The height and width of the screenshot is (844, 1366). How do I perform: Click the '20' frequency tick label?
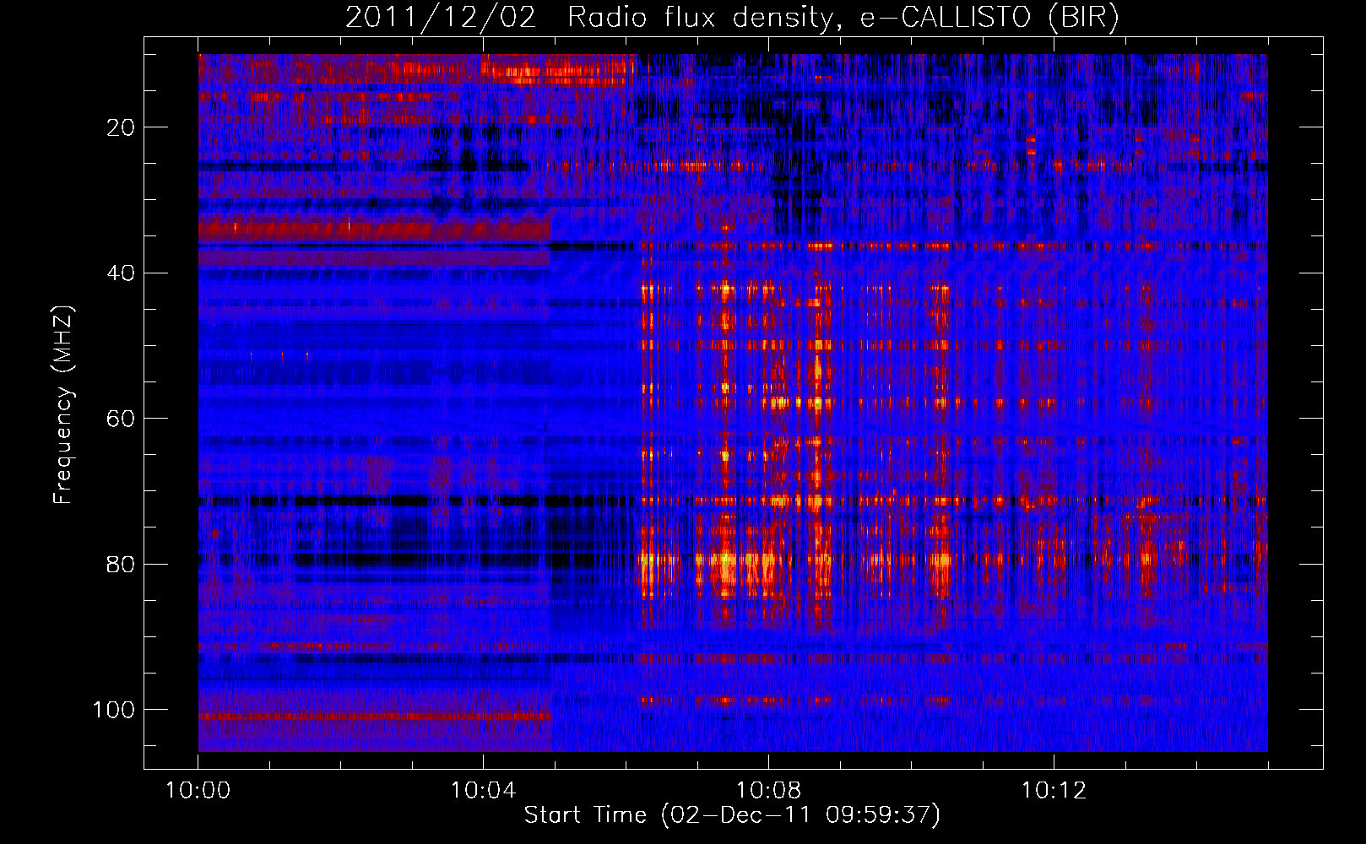tap(122, 127)
